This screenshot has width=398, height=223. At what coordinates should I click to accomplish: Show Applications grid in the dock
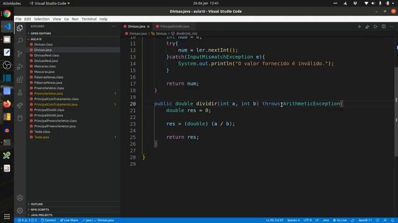click(7, 216)
